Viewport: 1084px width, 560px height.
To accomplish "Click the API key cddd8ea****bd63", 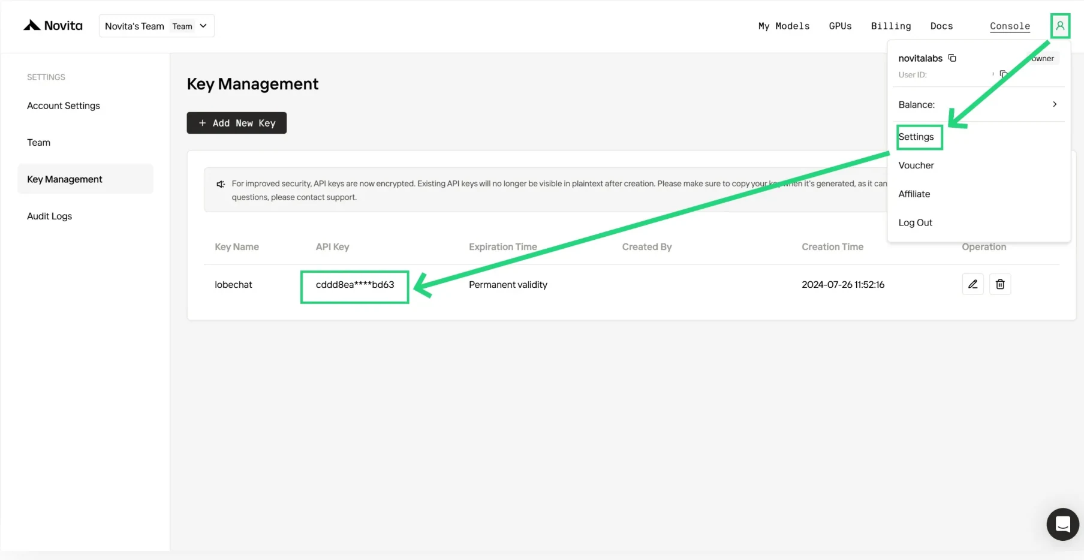I will 355,285.
